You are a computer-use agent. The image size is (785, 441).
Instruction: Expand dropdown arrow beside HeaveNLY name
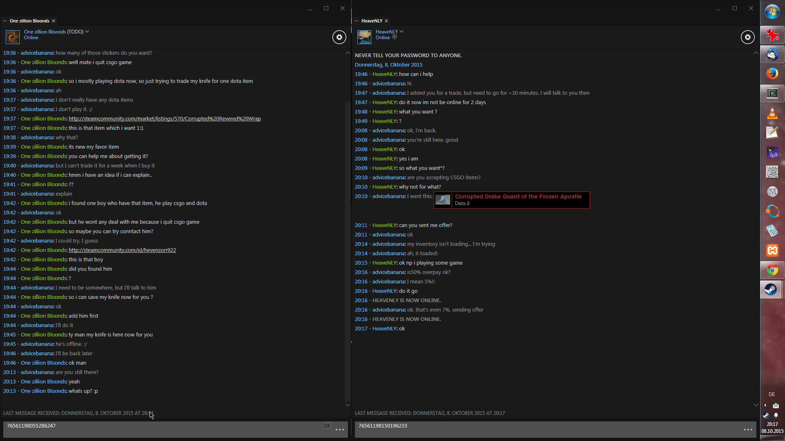pyautogui.click(x=401, y=31)
